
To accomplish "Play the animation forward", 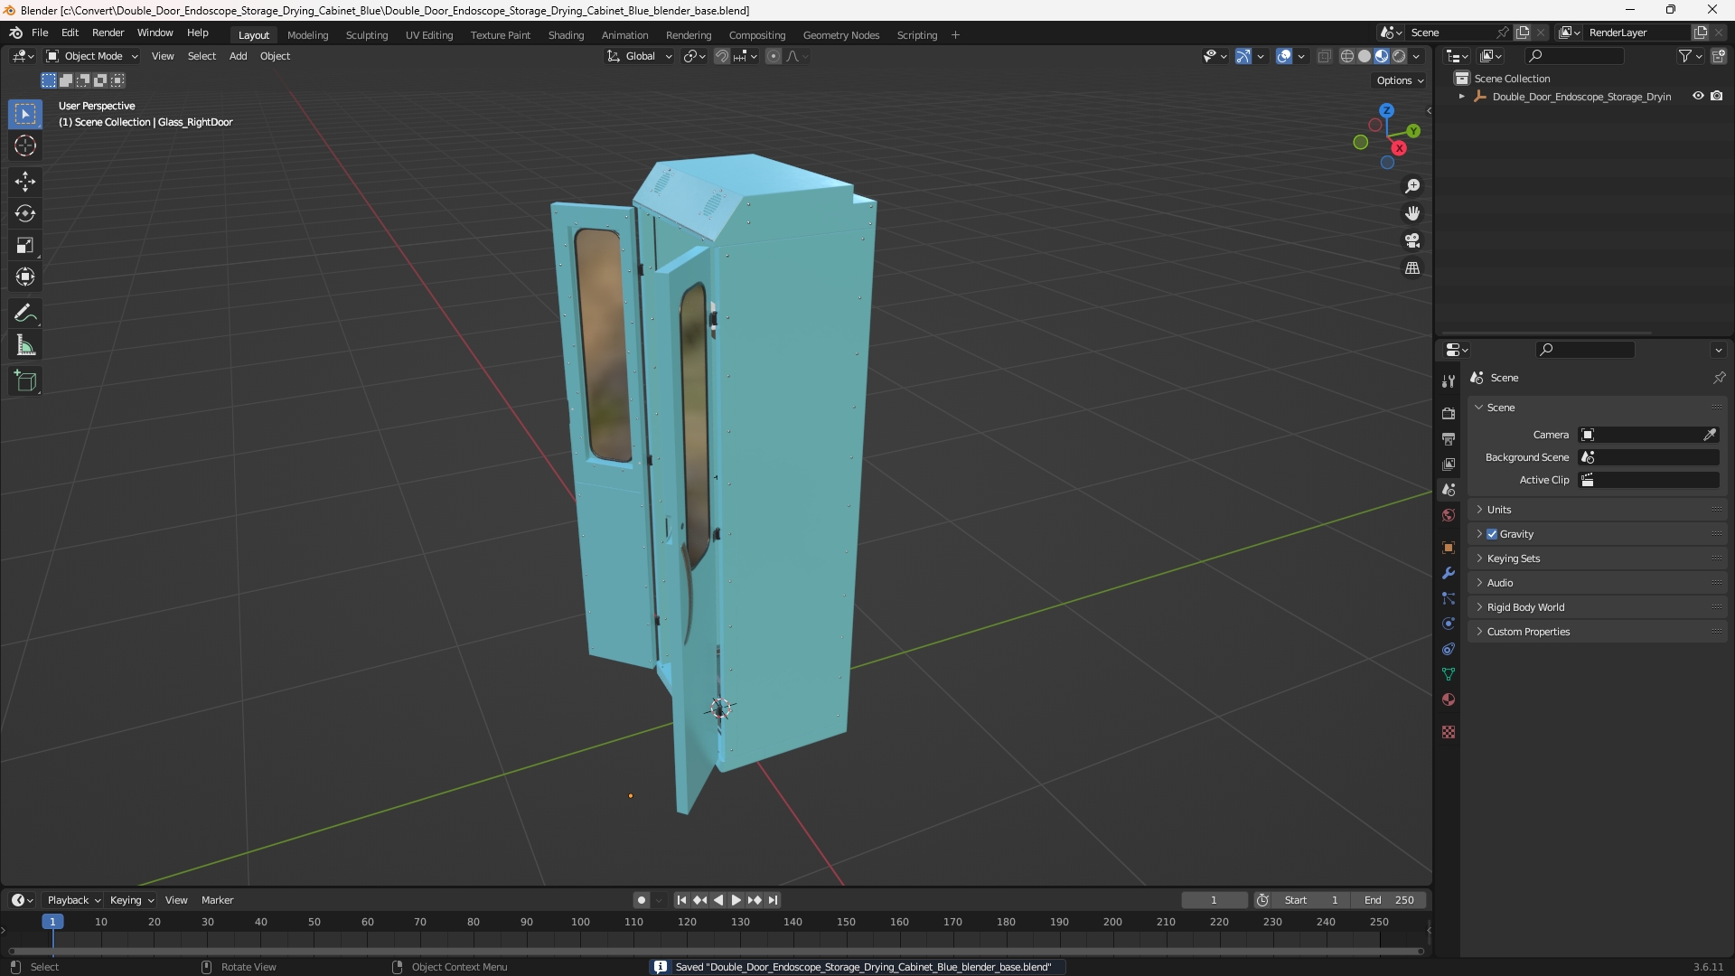I will (736, 900).
